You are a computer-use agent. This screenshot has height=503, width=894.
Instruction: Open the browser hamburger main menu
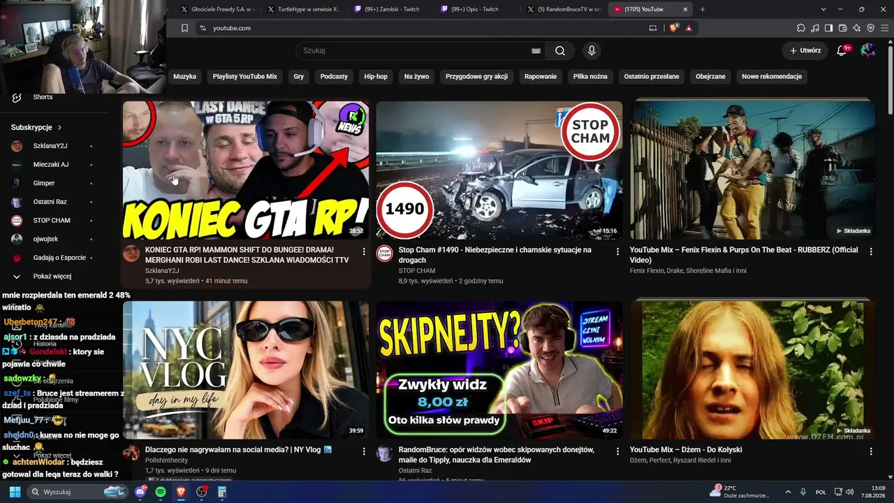click(x=885, y=28)
